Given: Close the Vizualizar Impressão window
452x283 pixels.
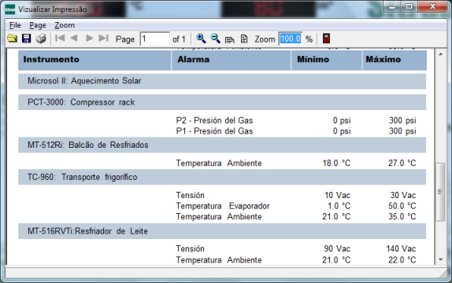Looking at the screenshot, I should tap(432, 7).
